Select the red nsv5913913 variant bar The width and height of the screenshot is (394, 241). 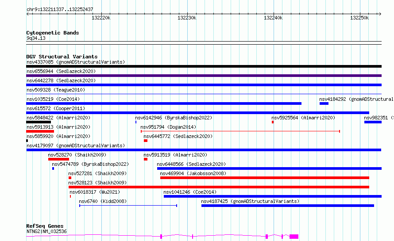pos(40,131)
